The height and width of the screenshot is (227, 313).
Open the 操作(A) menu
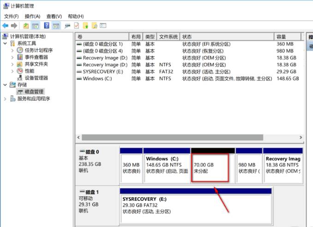click(32, 16)
